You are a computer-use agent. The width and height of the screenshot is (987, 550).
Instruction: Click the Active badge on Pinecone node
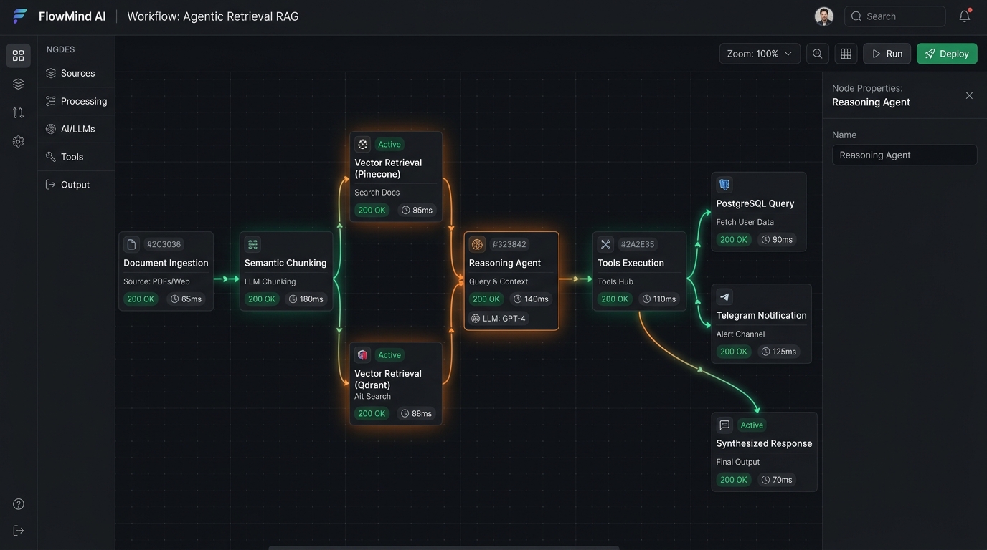tap(389, 144)
